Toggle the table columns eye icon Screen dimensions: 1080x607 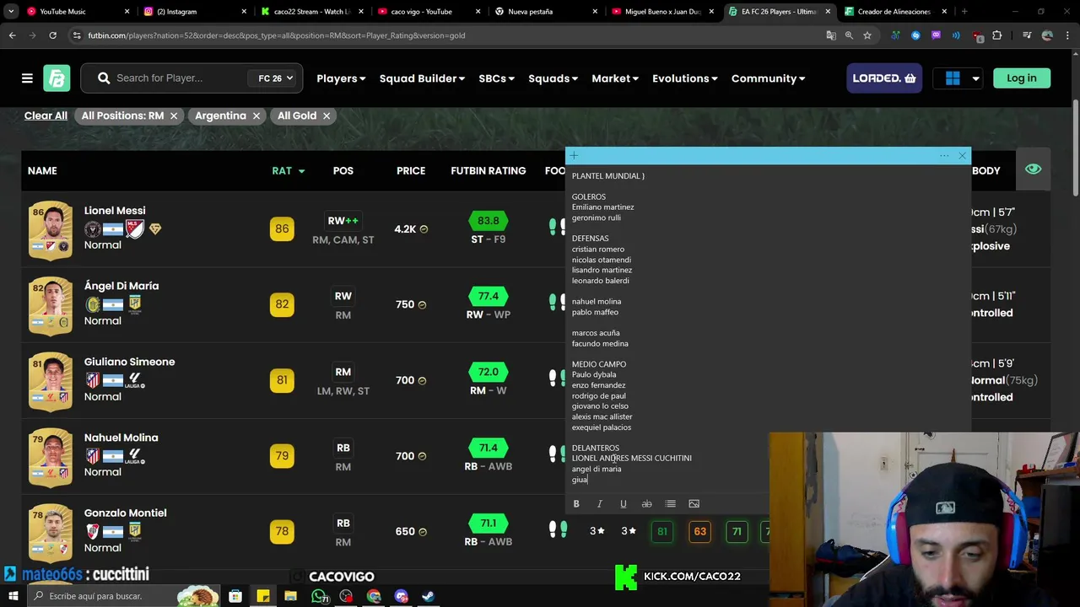1033,169
